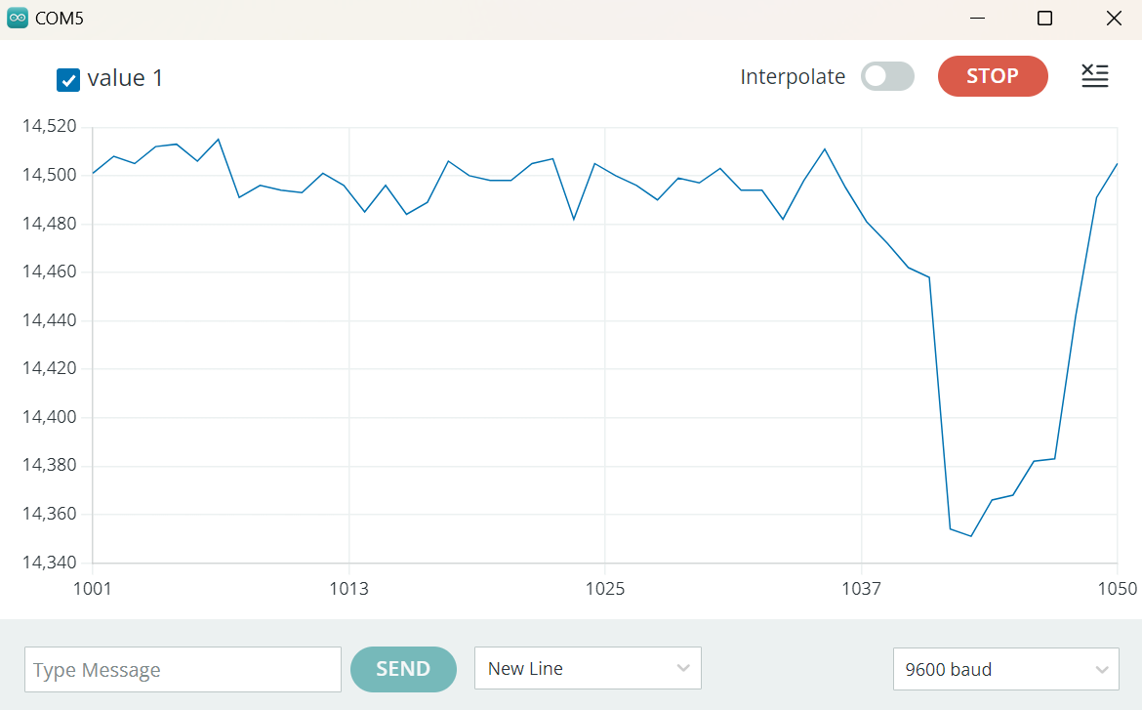Click the 1025 x-axis tick label
The image size is (1142, 710).
click(x=605, y=589)
